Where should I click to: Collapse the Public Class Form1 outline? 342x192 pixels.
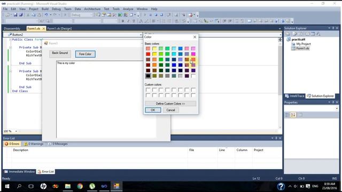pyautogui.click(x=10, y=39)
